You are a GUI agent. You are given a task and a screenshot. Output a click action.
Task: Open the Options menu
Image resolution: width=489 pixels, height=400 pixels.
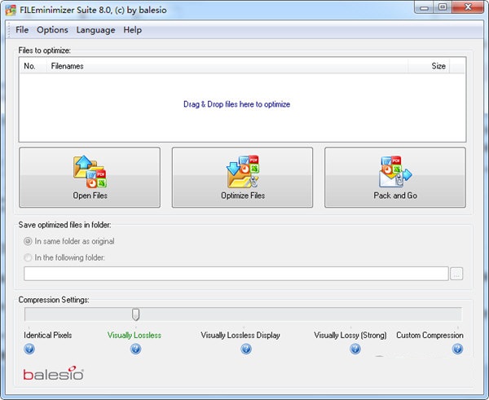52,29
